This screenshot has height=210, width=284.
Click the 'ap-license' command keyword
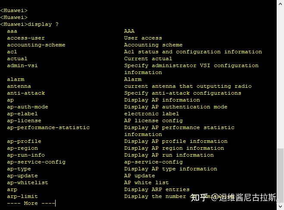coord(24,120)
